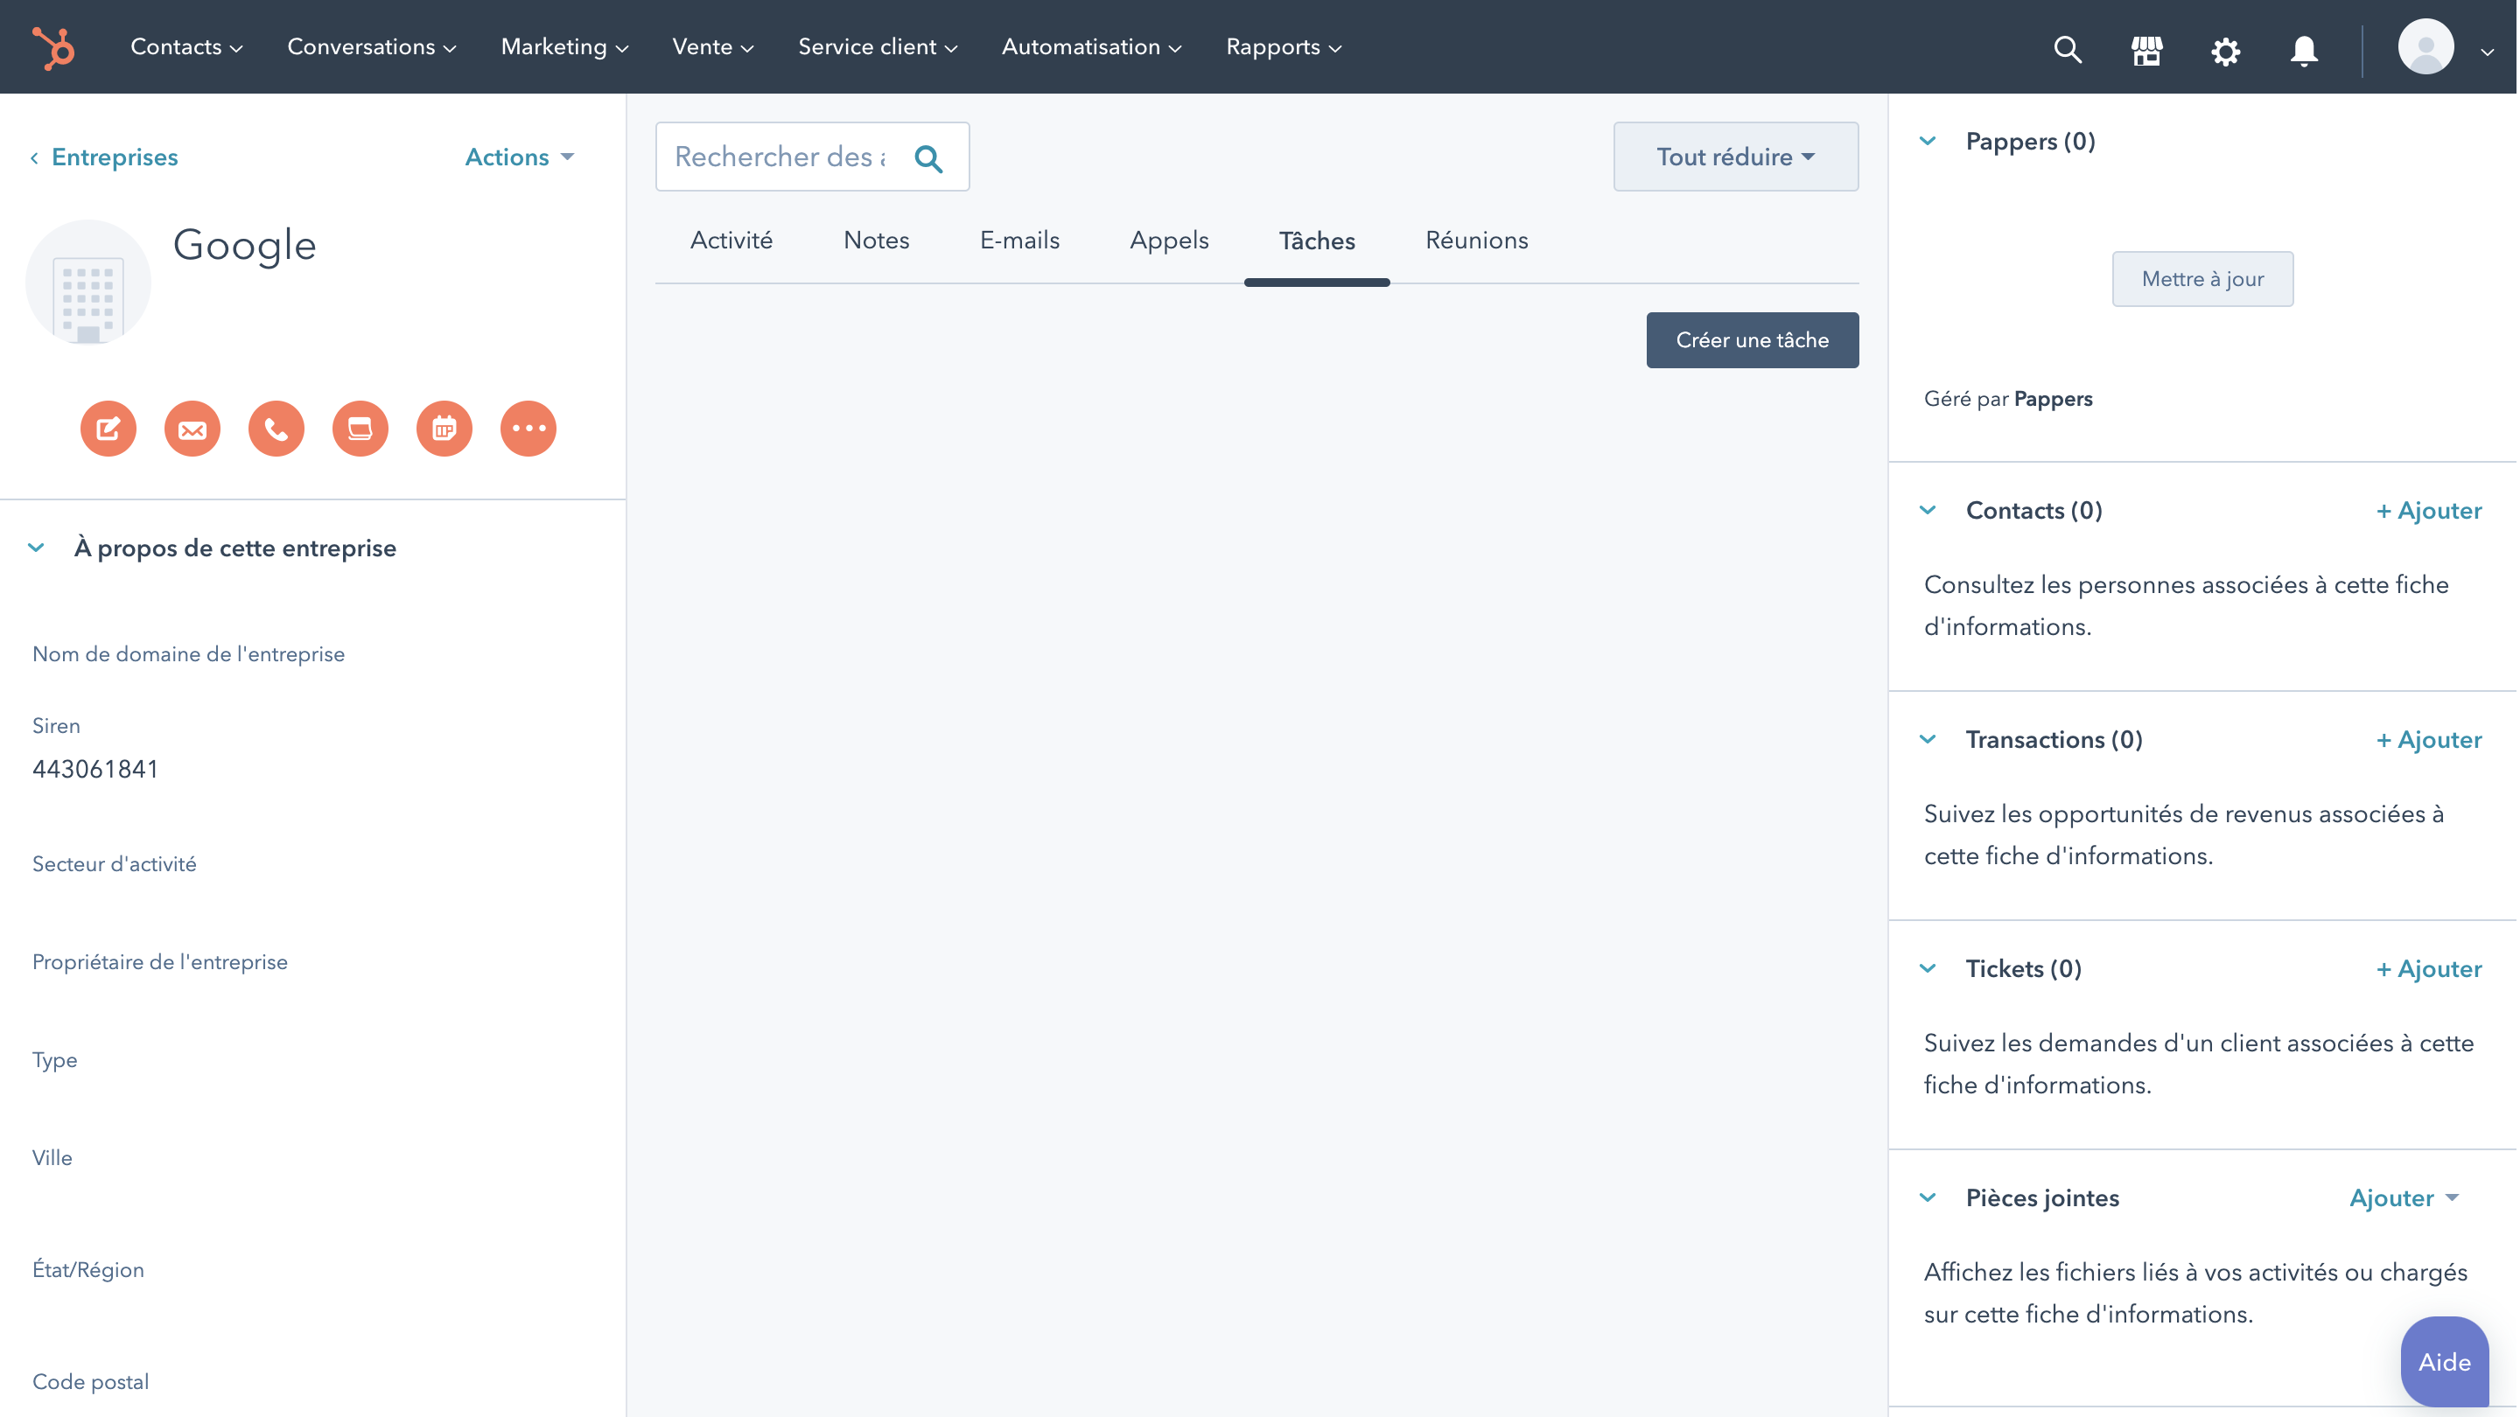Image resolution: width=2520 pixels, height=1417 pixels.
Task: Collapse the Pappers (0) section
Action: click(x=1927, y=141)
